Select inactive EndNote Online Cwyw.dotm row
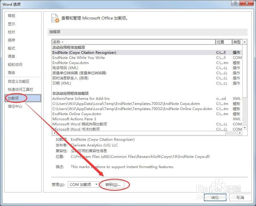Viewport: 256px width, 206px height. point(147,114)
